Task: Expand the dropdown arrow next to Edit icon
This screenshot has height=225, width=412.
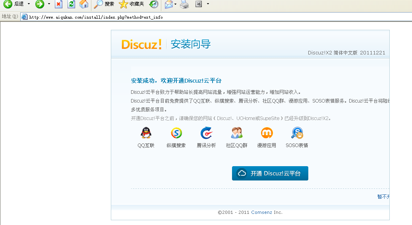Action: (208, 4)
